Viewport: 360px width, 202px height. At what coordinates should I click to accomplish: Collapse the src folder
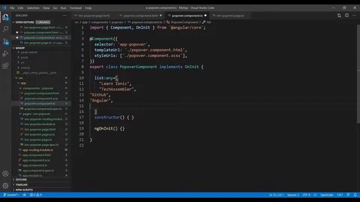[21, 78]
